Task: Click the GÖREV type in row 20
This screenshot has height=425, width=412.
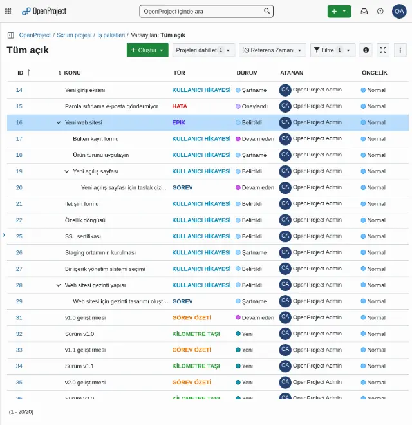Action: click(x=182, y=187)
